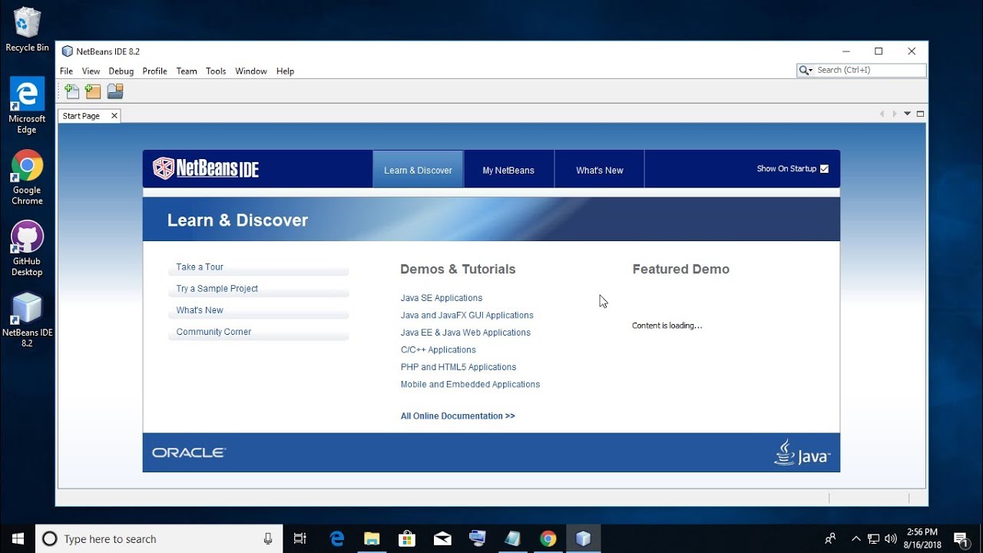Open PHP and HTML5 Applications link
983x553 pixels.
[x=458, y=367]
